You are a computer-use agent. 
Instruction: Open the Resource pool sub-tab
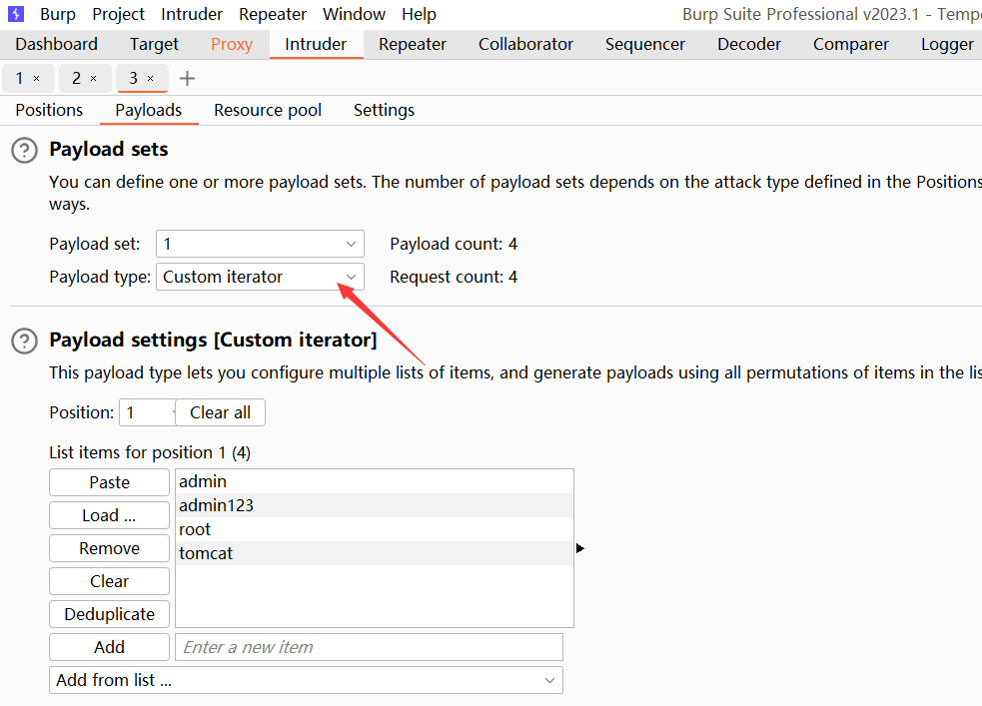click(x=268, y=110)
